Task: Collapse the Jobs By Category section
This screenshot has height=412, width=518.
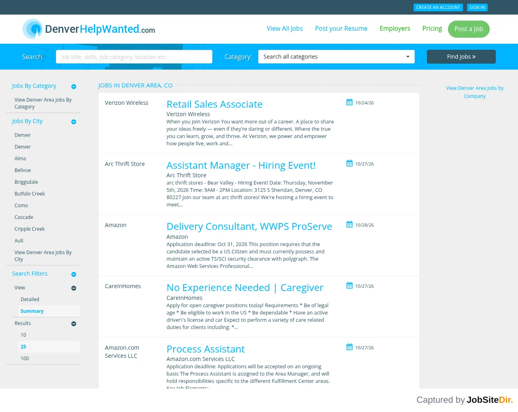Action: [x=74, y=87]
